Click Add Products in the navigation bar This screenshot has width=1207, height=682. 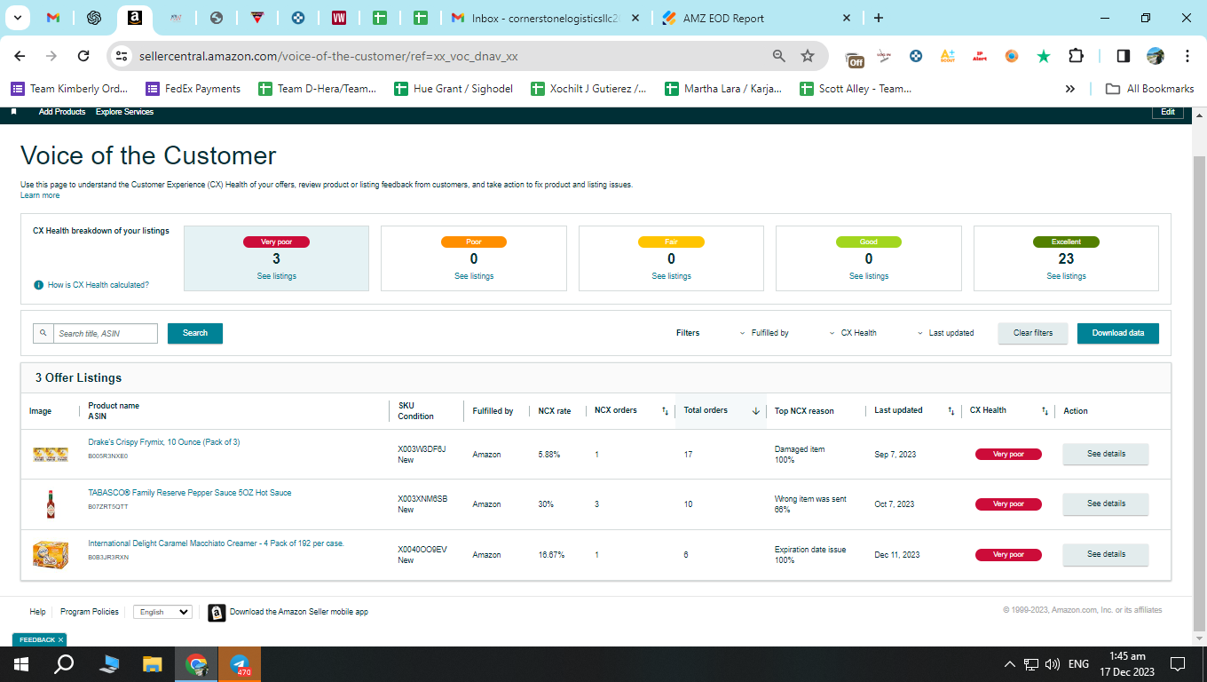62,112
